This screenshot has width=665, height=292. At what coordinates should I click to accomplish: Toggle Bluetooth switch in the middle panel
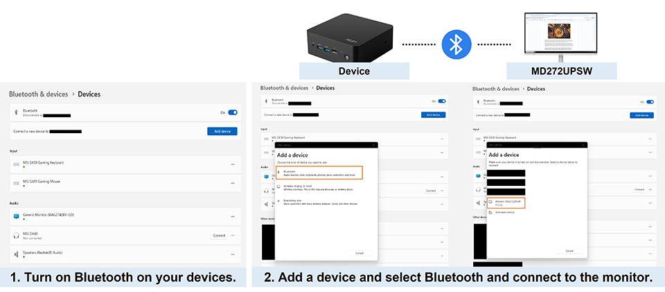tap(442, 101)
